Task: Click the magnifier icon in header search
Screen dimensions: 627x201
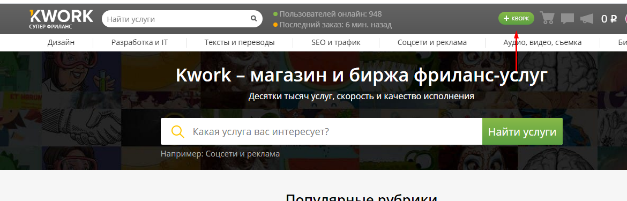Action: click(x=253, y=18)
